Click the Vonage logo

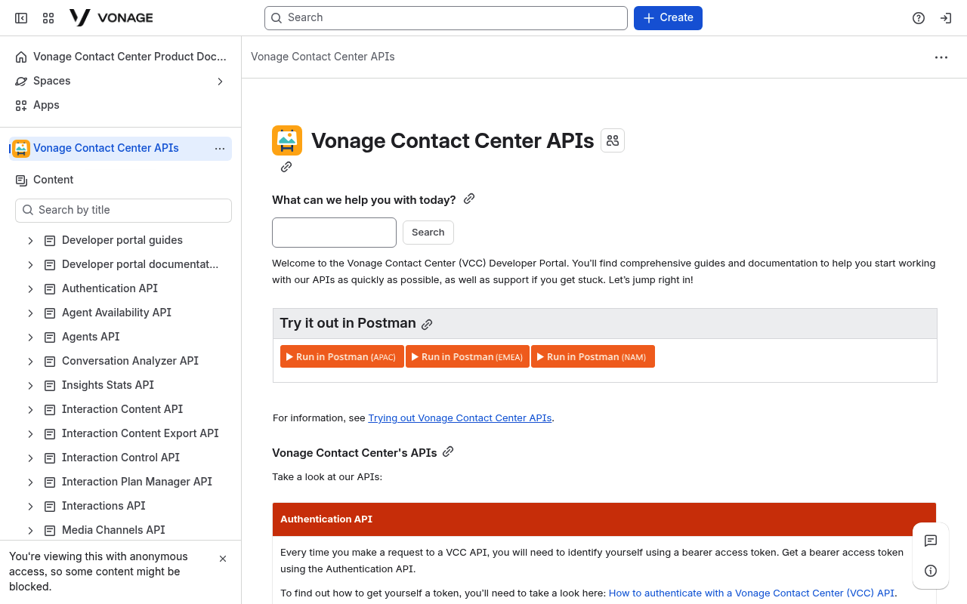(111, 17)
